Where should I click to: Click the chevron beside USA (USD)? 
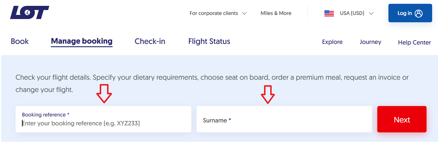tap(371, 13)
